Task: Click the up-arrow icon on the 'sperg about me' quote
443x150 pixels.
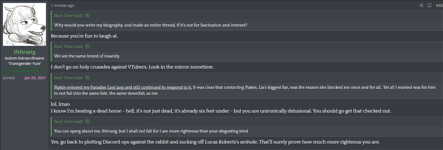Action: [87, 121]
